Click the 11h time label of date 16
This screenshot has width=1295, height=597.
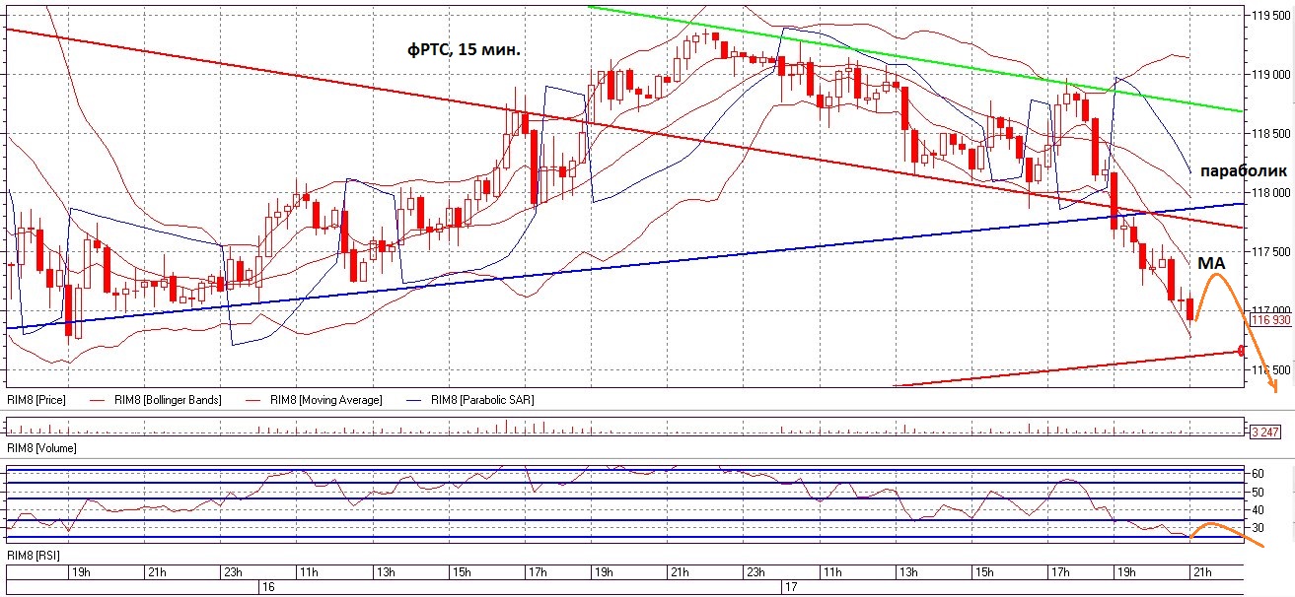(x=309, y=572)
